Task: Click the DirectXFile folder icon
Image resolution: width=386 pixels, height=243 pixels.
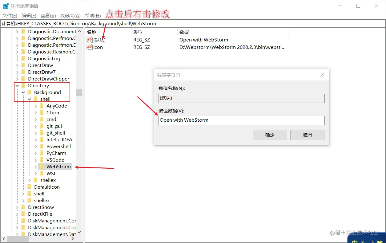Action: (23, 214)
